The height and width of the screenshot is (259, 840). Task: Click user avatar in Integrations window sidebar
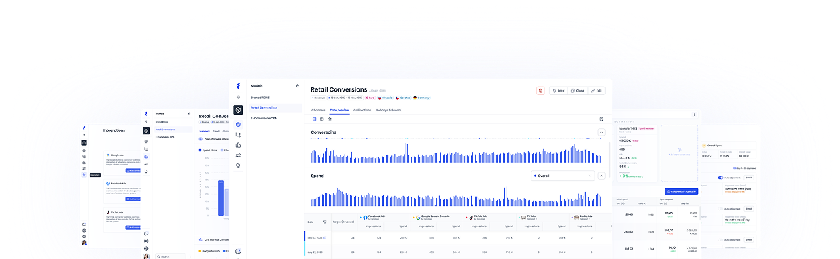(x=84, y=243)
